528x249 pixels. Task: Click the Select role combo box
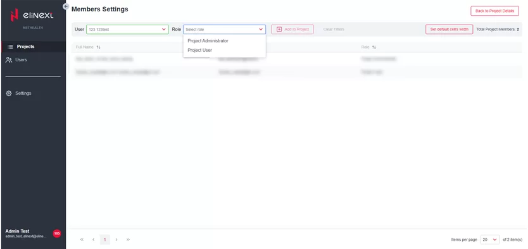point(224,30)
